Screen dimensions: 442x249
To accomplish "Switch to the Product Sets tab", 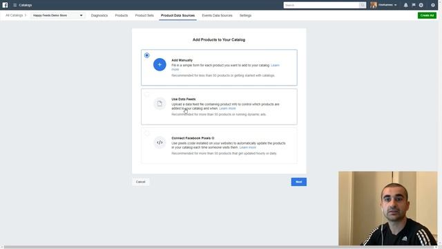I will 144,15.
